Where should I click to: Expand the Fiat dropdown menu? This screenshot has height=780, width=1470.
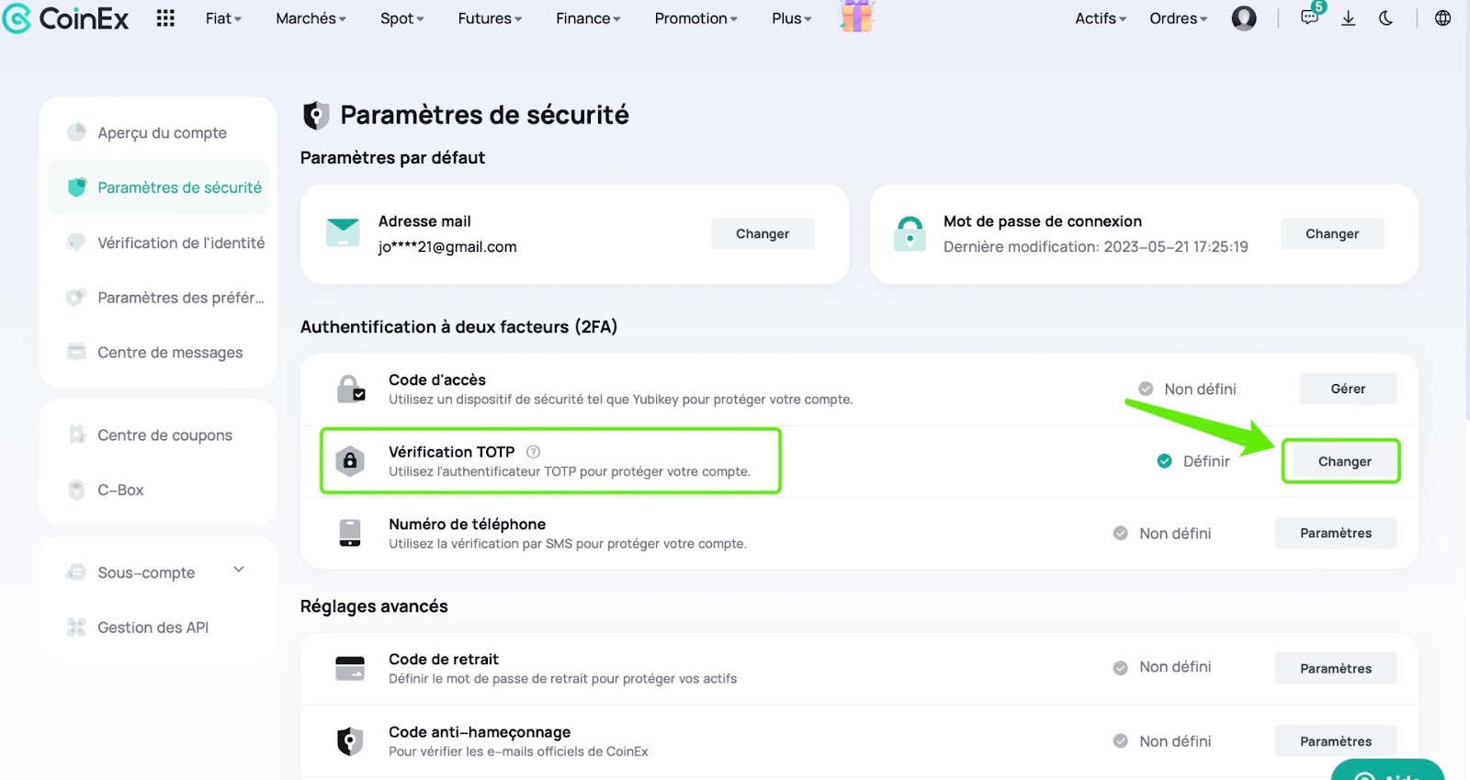[x=223, y=18]
